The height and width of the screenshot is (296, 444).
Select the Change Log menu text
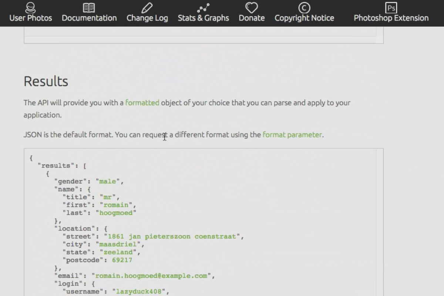pyautogui.click(x=147, y=18)
